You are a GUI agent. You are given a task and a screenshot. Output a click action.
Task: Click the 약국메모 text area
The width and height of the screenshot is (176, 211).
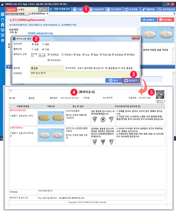pyautogui.click(x=85, y=74)
